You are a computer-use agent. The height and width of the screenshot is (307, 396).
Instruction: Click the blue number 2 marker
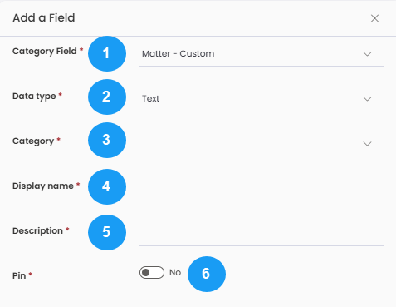click(107, 97)
